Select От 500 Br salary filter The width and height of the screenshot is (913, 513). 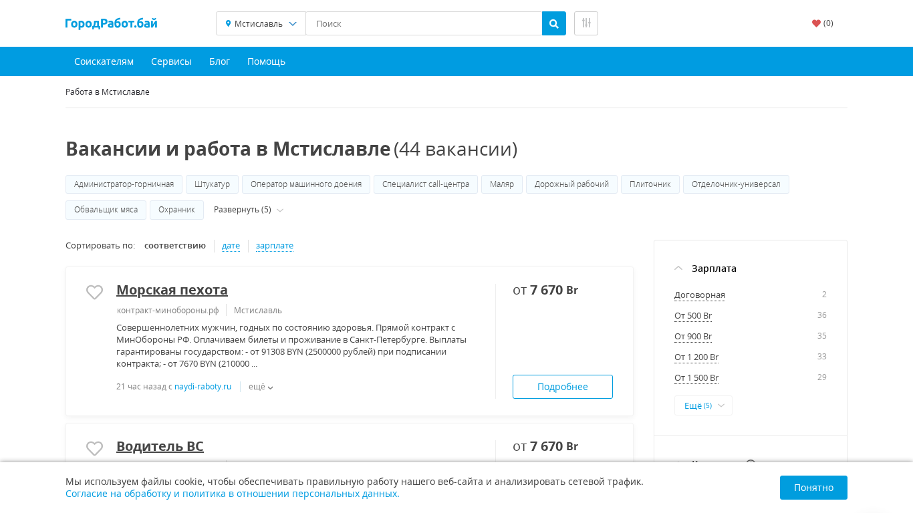pos(693,316)
